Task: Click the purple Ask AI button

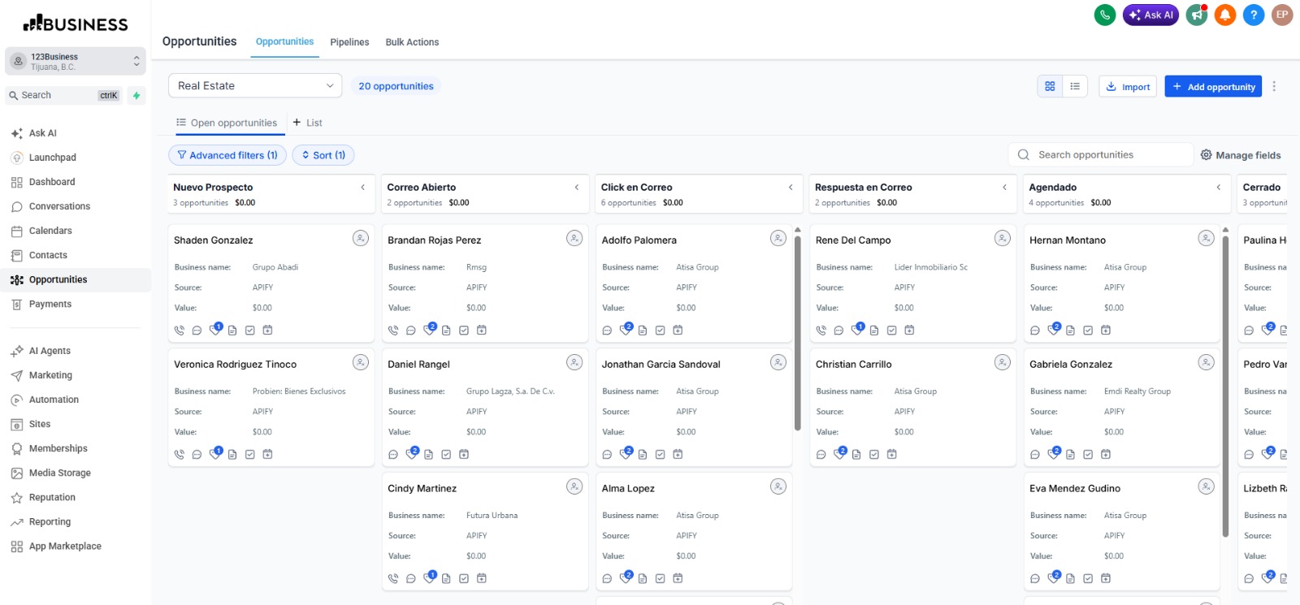Action: (1150, 15)
